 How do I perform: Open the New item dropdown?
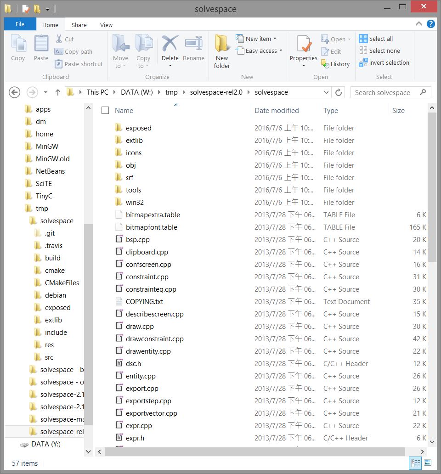coord(256,39)
